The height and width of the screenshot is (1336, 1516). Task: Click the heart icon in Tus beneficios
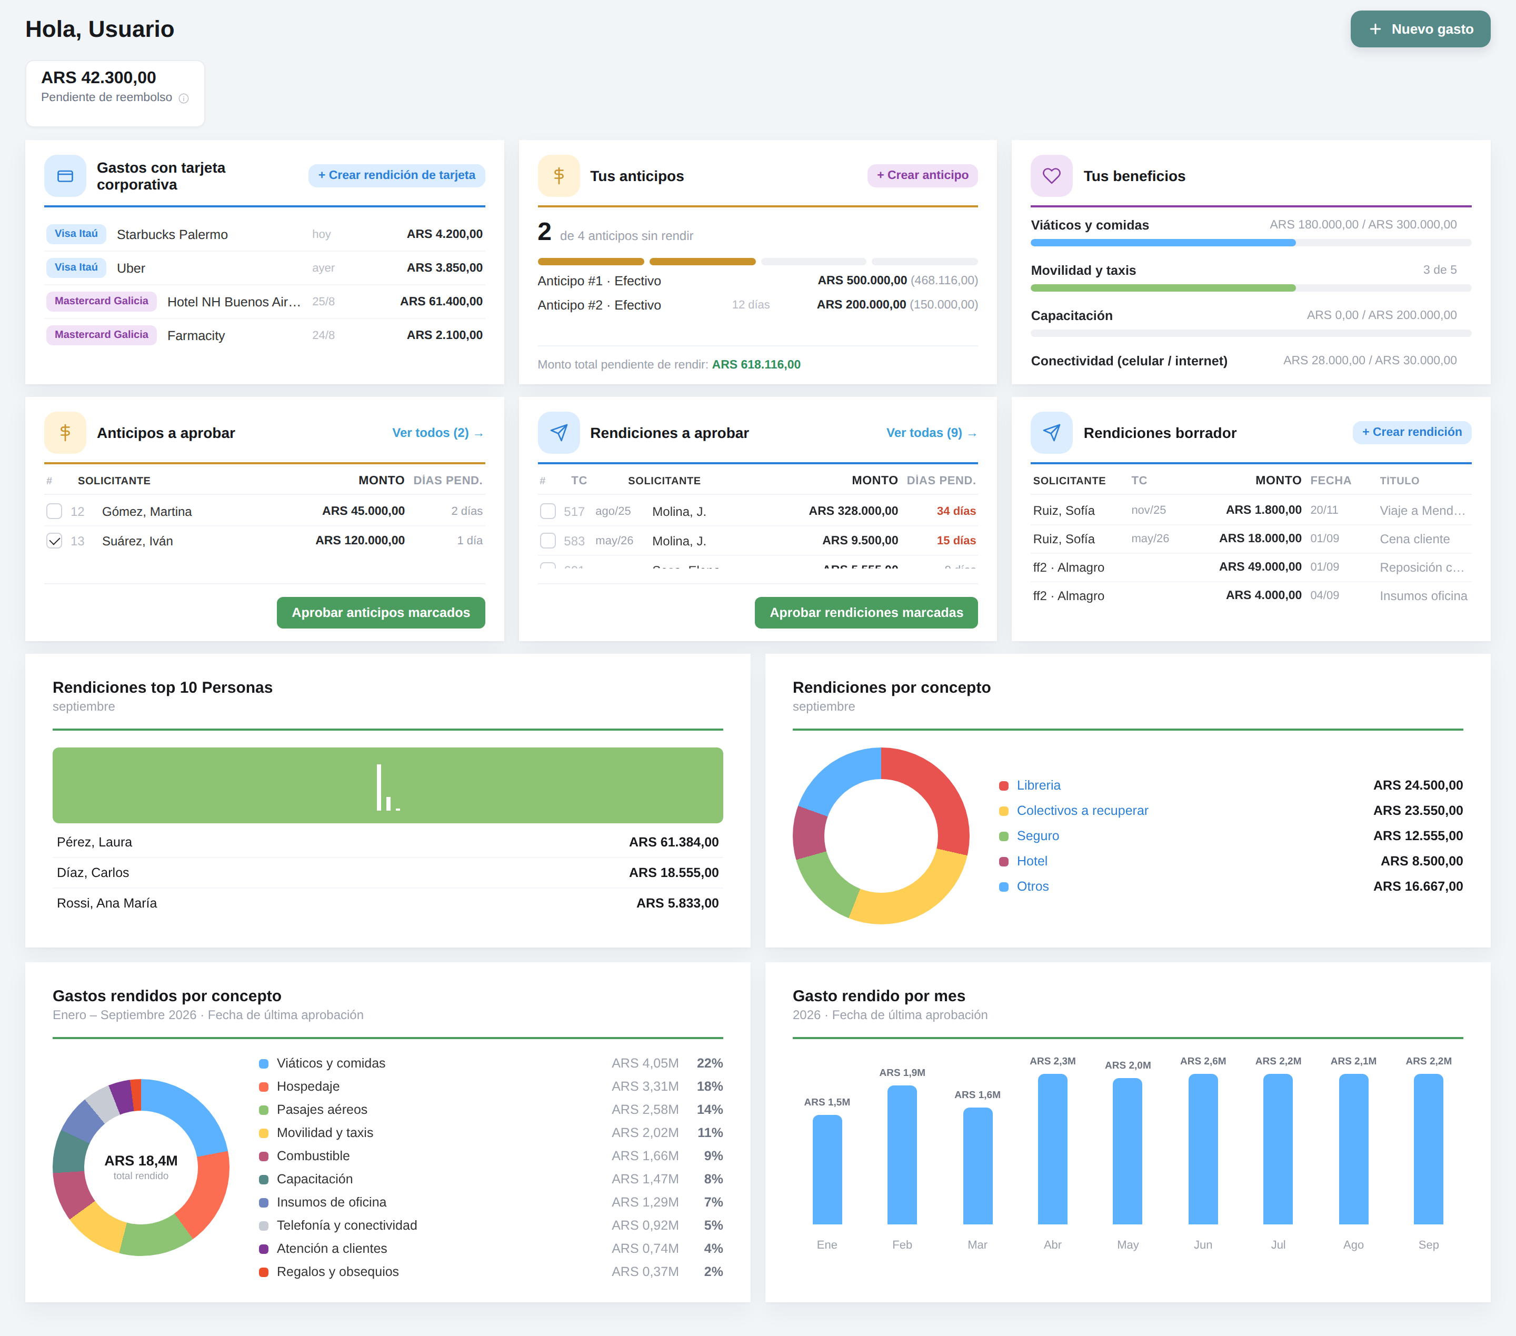click(x=1051, y=176)
